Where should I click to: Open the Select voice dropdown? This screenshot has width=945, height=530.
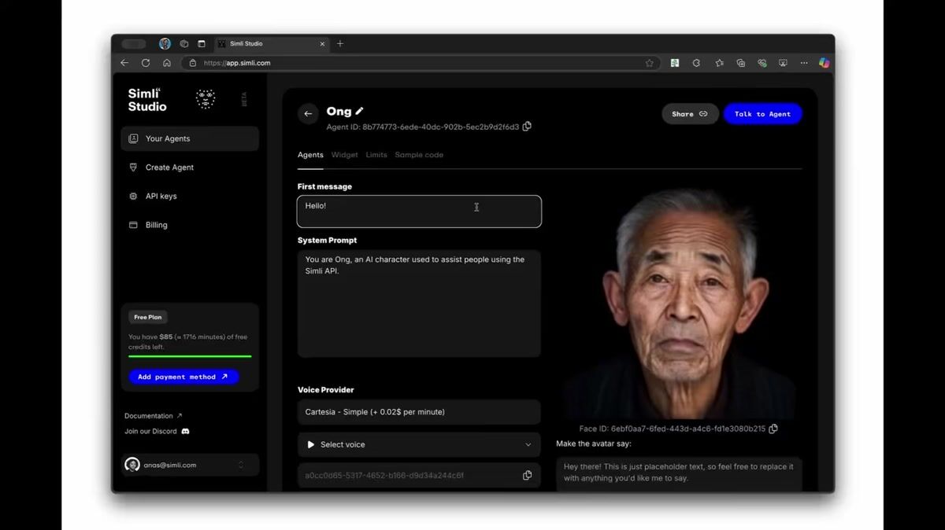coord(419,444)
